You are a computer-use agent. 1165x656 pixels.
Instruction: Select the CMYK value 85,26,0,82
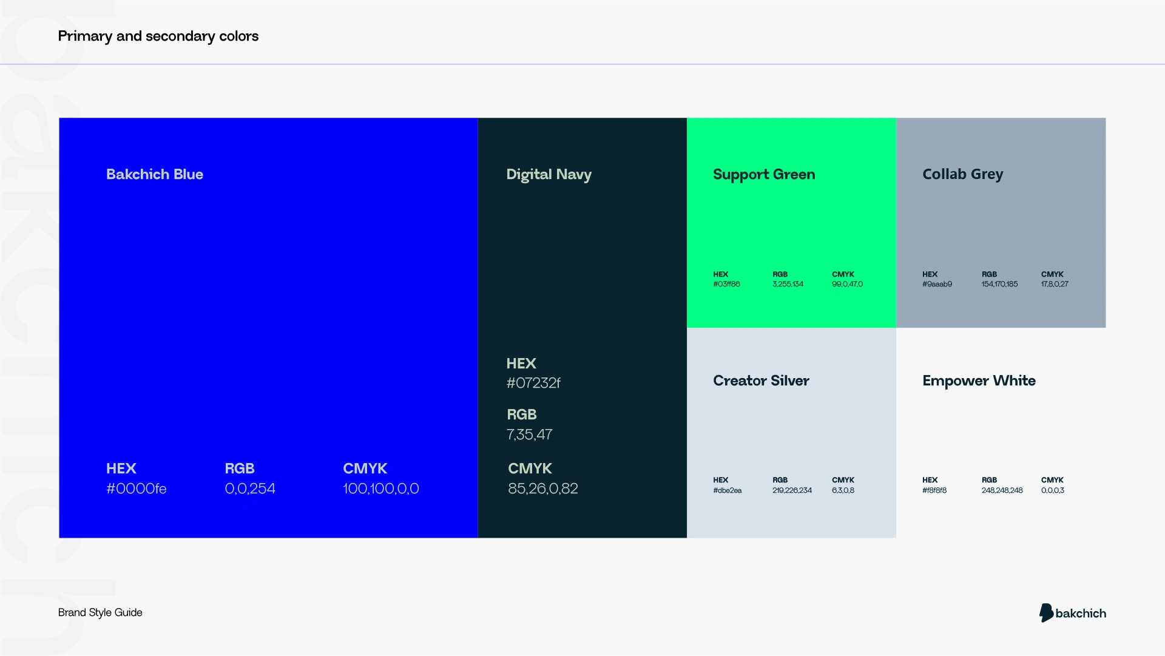click(543, 489)
